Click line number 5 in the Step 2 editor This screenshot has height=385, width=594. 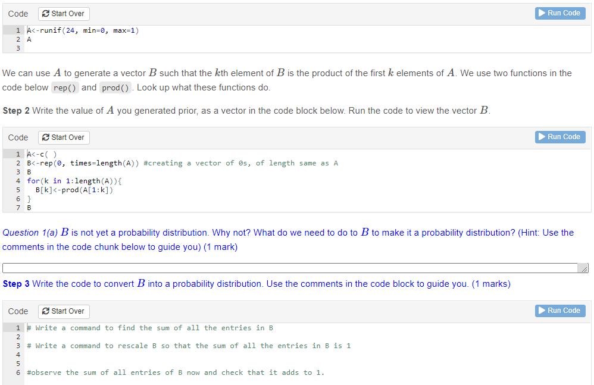[18, 190]
